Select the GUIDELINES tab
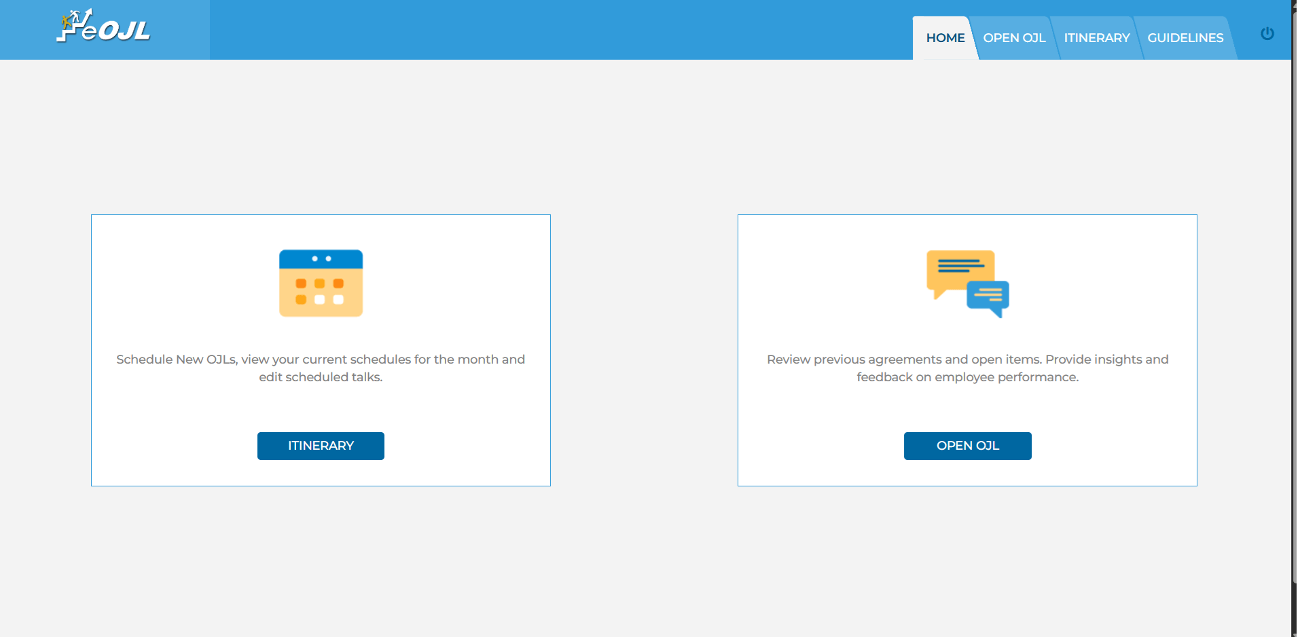The image size is (1300, 637). click(1185, 38)
